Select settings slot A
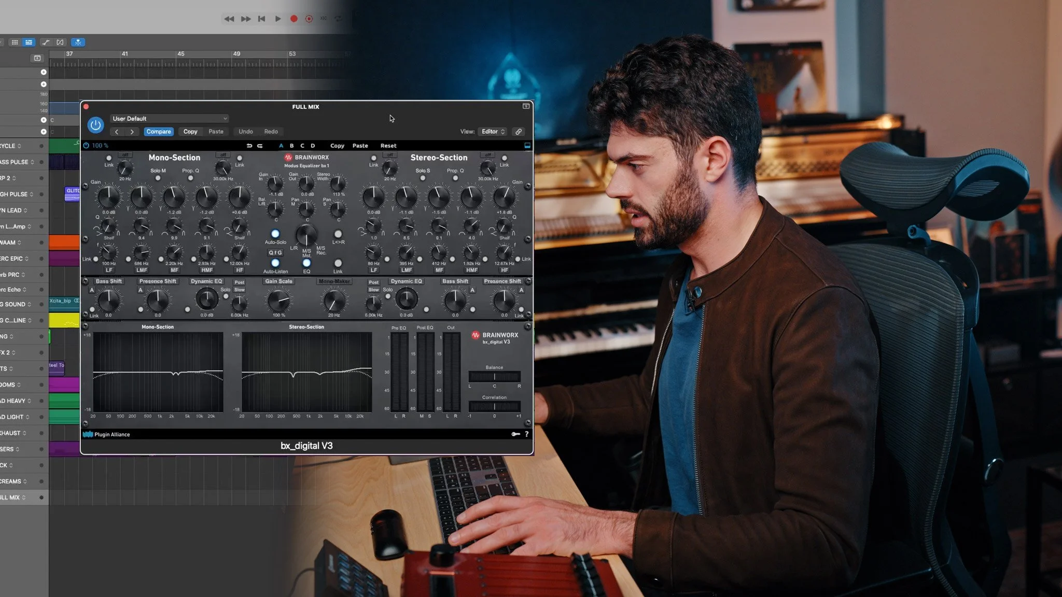The image size is (1062, 597). (281, 146)
